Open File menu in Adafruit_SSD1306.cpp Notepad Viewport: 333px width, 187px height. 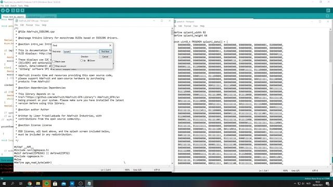pos(16,25)
